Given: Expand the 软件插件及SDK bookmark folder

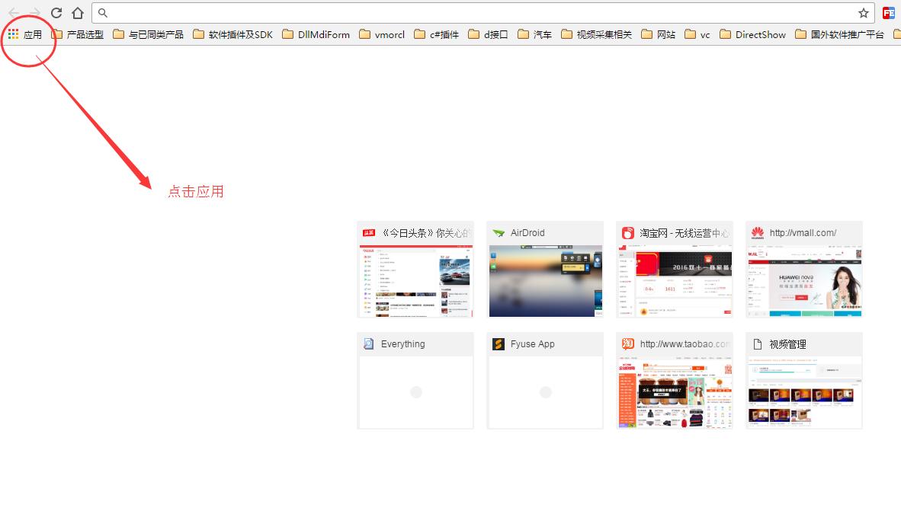Looking at the screenshot, I should coord(232,34).
